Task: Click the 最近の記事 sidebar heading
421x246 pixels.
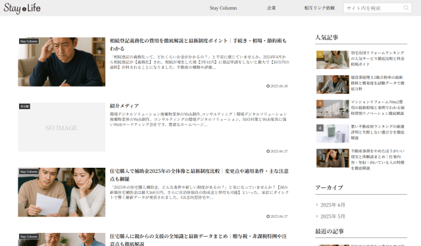Action: (x=330, y=232)
